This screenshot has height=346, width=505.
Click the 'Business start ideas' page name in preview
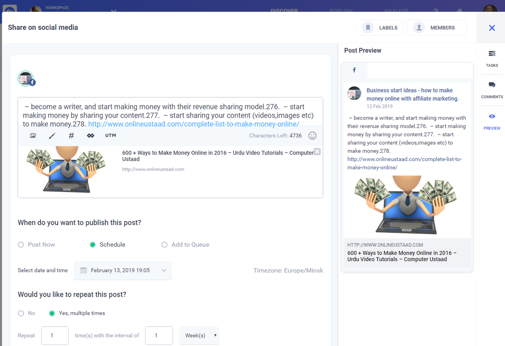pos(412,94)
